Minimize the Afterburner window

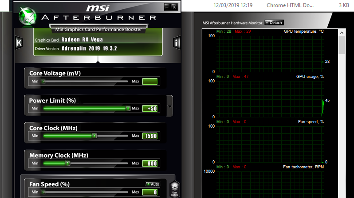coord(167,7)
